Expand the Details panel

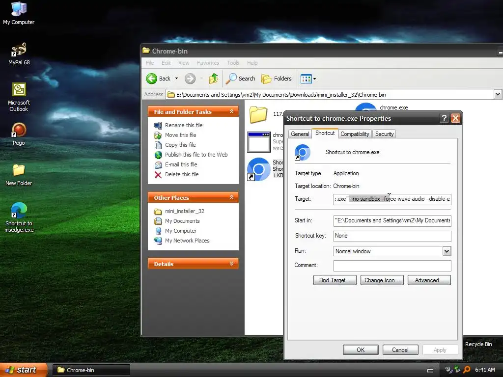click(x=232, y=264)
